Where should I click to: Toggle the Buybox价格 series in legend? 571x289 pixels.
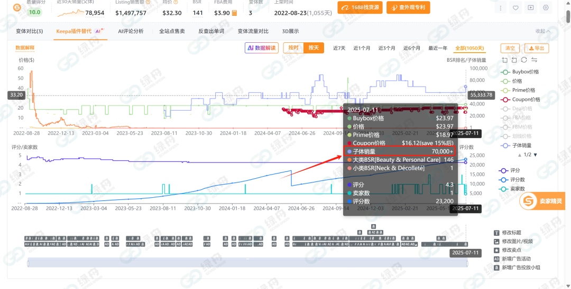coord(520,72)
